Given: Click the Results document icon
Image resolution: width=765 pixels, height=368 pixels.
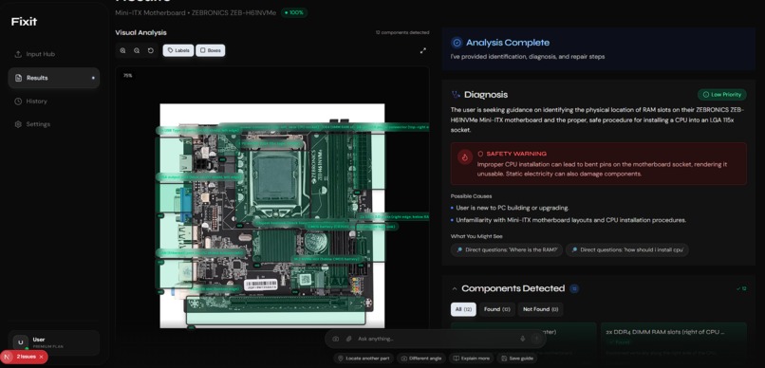Looking at the screenshot, I should click(x=18, y=78).
